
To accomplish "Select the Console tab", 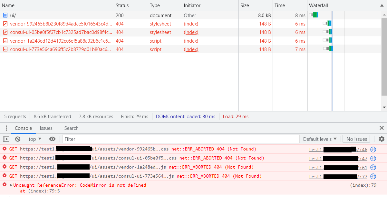I will pyautogui.click(x=23, y=128).
